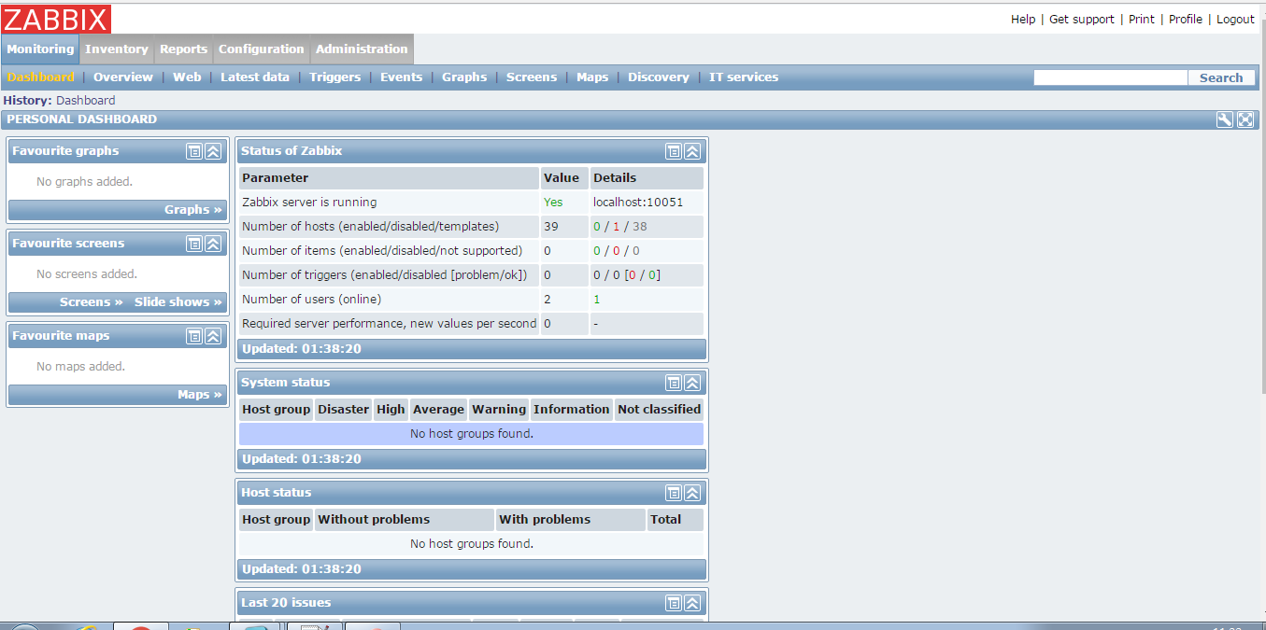Click Dashboard in the History breadcrumb
The image size is (1266, 630).
tap(86, 100)
